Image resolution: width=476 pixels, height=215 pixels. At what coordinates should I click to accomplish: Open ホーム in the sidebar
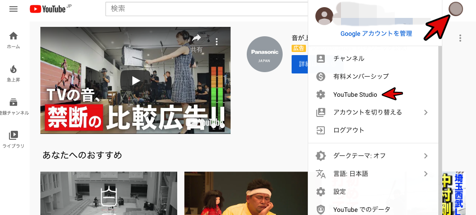(x=13, y=40)
